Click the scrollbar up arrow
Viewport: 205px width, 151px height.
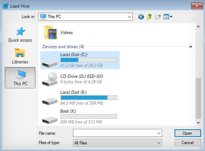198,27
